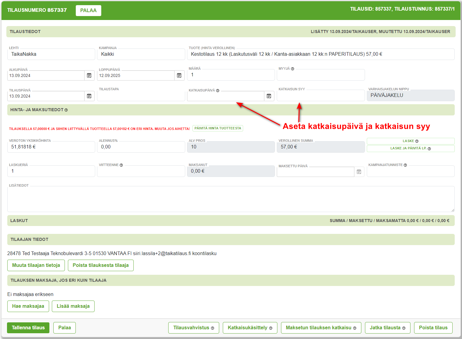Click the LASKE button
The width and height of the screenshot is (462, 339).
[x=410, y=141]
